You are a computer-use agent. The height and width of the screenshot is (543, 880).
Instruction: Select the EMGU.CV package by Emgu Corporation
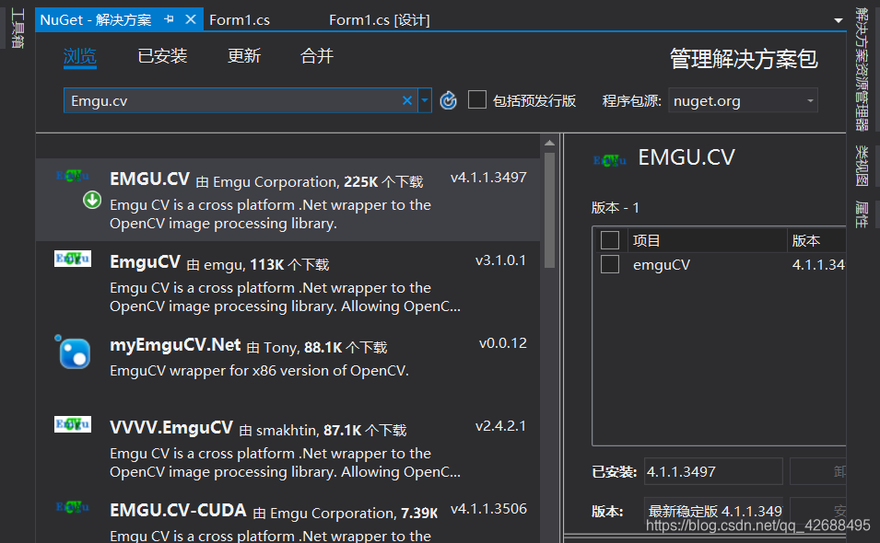tap(288, 200)
